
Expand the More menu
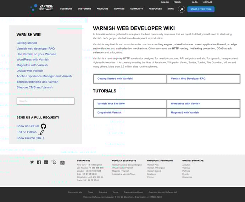tap(171, 9)
